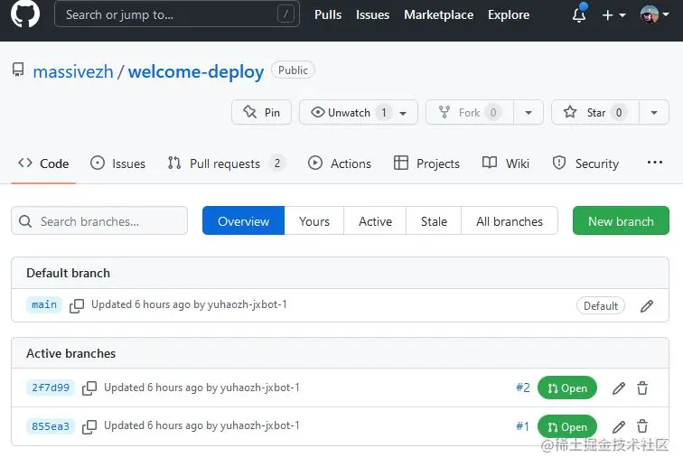Viewport: 683px width, 467px height.
Task: Open the welcome-deploy repository link
Action: [x=196, y=71]
